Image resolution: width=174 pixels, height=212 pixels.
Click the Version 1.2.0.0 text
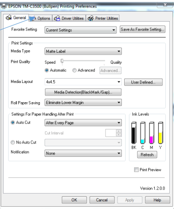pos(152,188)
